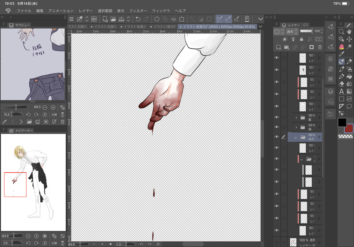Viewport: 354px width, 247px height.
Task: Click Delete layer trash icon
Action: tap(320, 47)
